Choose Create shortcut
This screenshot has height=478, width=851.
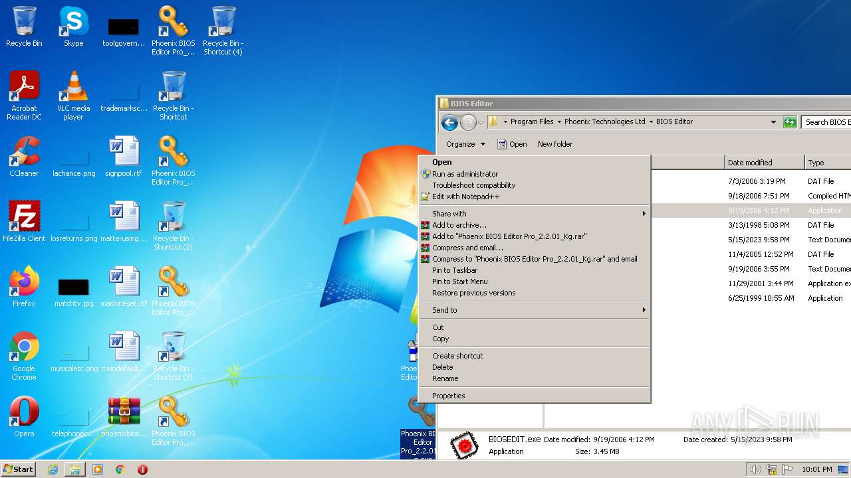(x=535, y=356)
